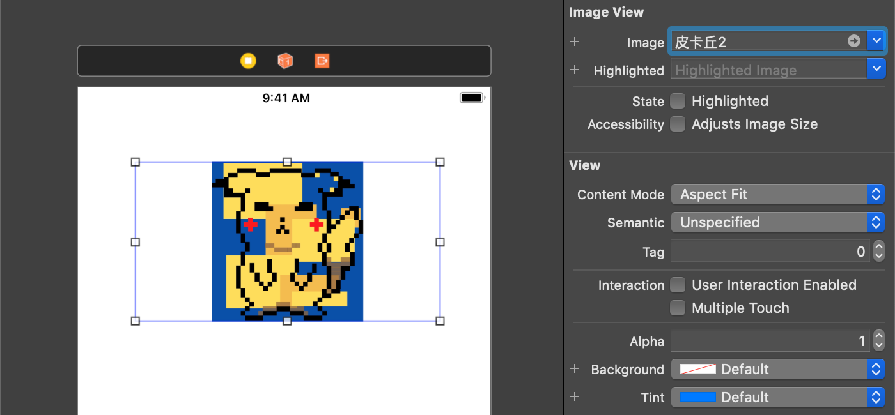This screenshot has width=895, height=415.
Task: Enable the Highlighted state checkbox
Action: point(678,101)
